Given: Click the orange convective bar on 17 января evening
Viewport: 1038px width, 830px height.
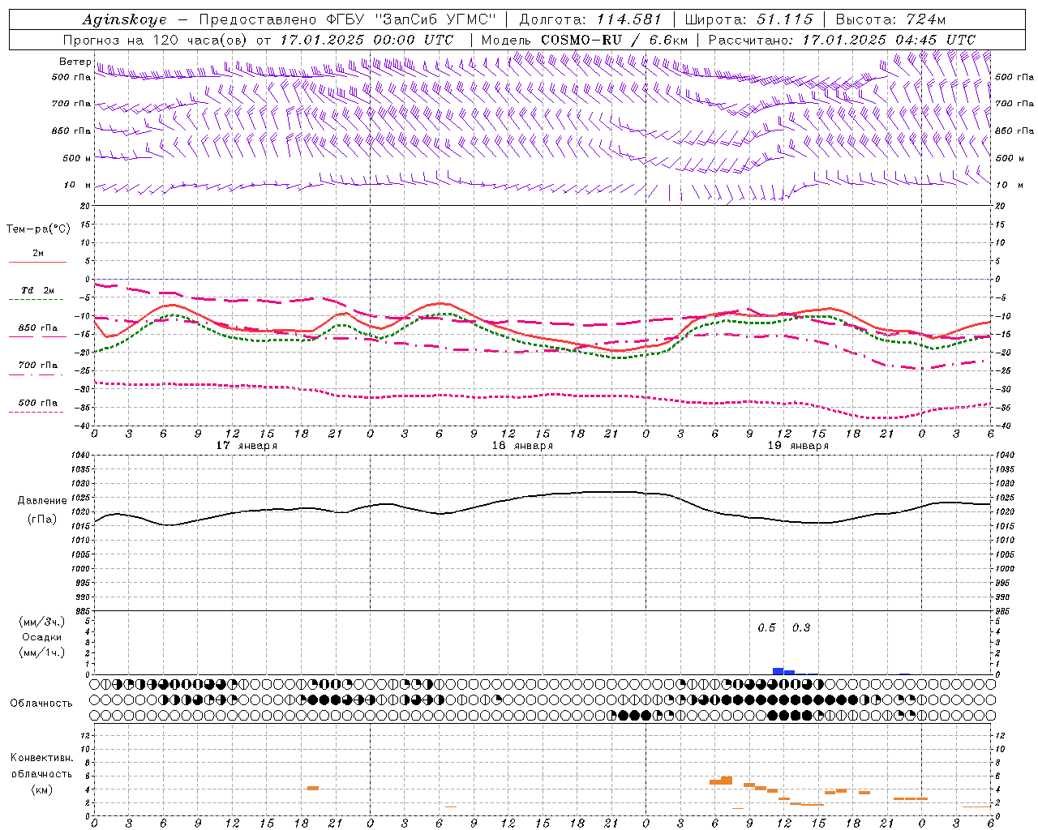Looking at the screenshot, I should click(x=313, y=788).
